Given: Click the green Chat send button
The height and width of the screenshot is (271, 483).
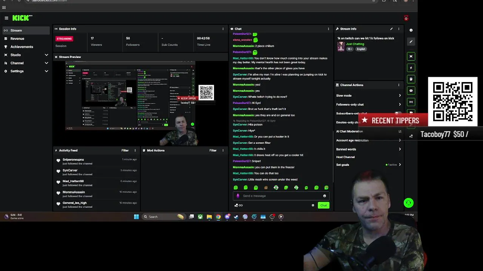Looking at the screenshot, I should (323, 205).
